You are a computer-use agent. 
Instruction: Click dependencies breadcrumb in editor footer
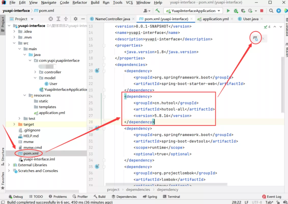pos(138,190)
